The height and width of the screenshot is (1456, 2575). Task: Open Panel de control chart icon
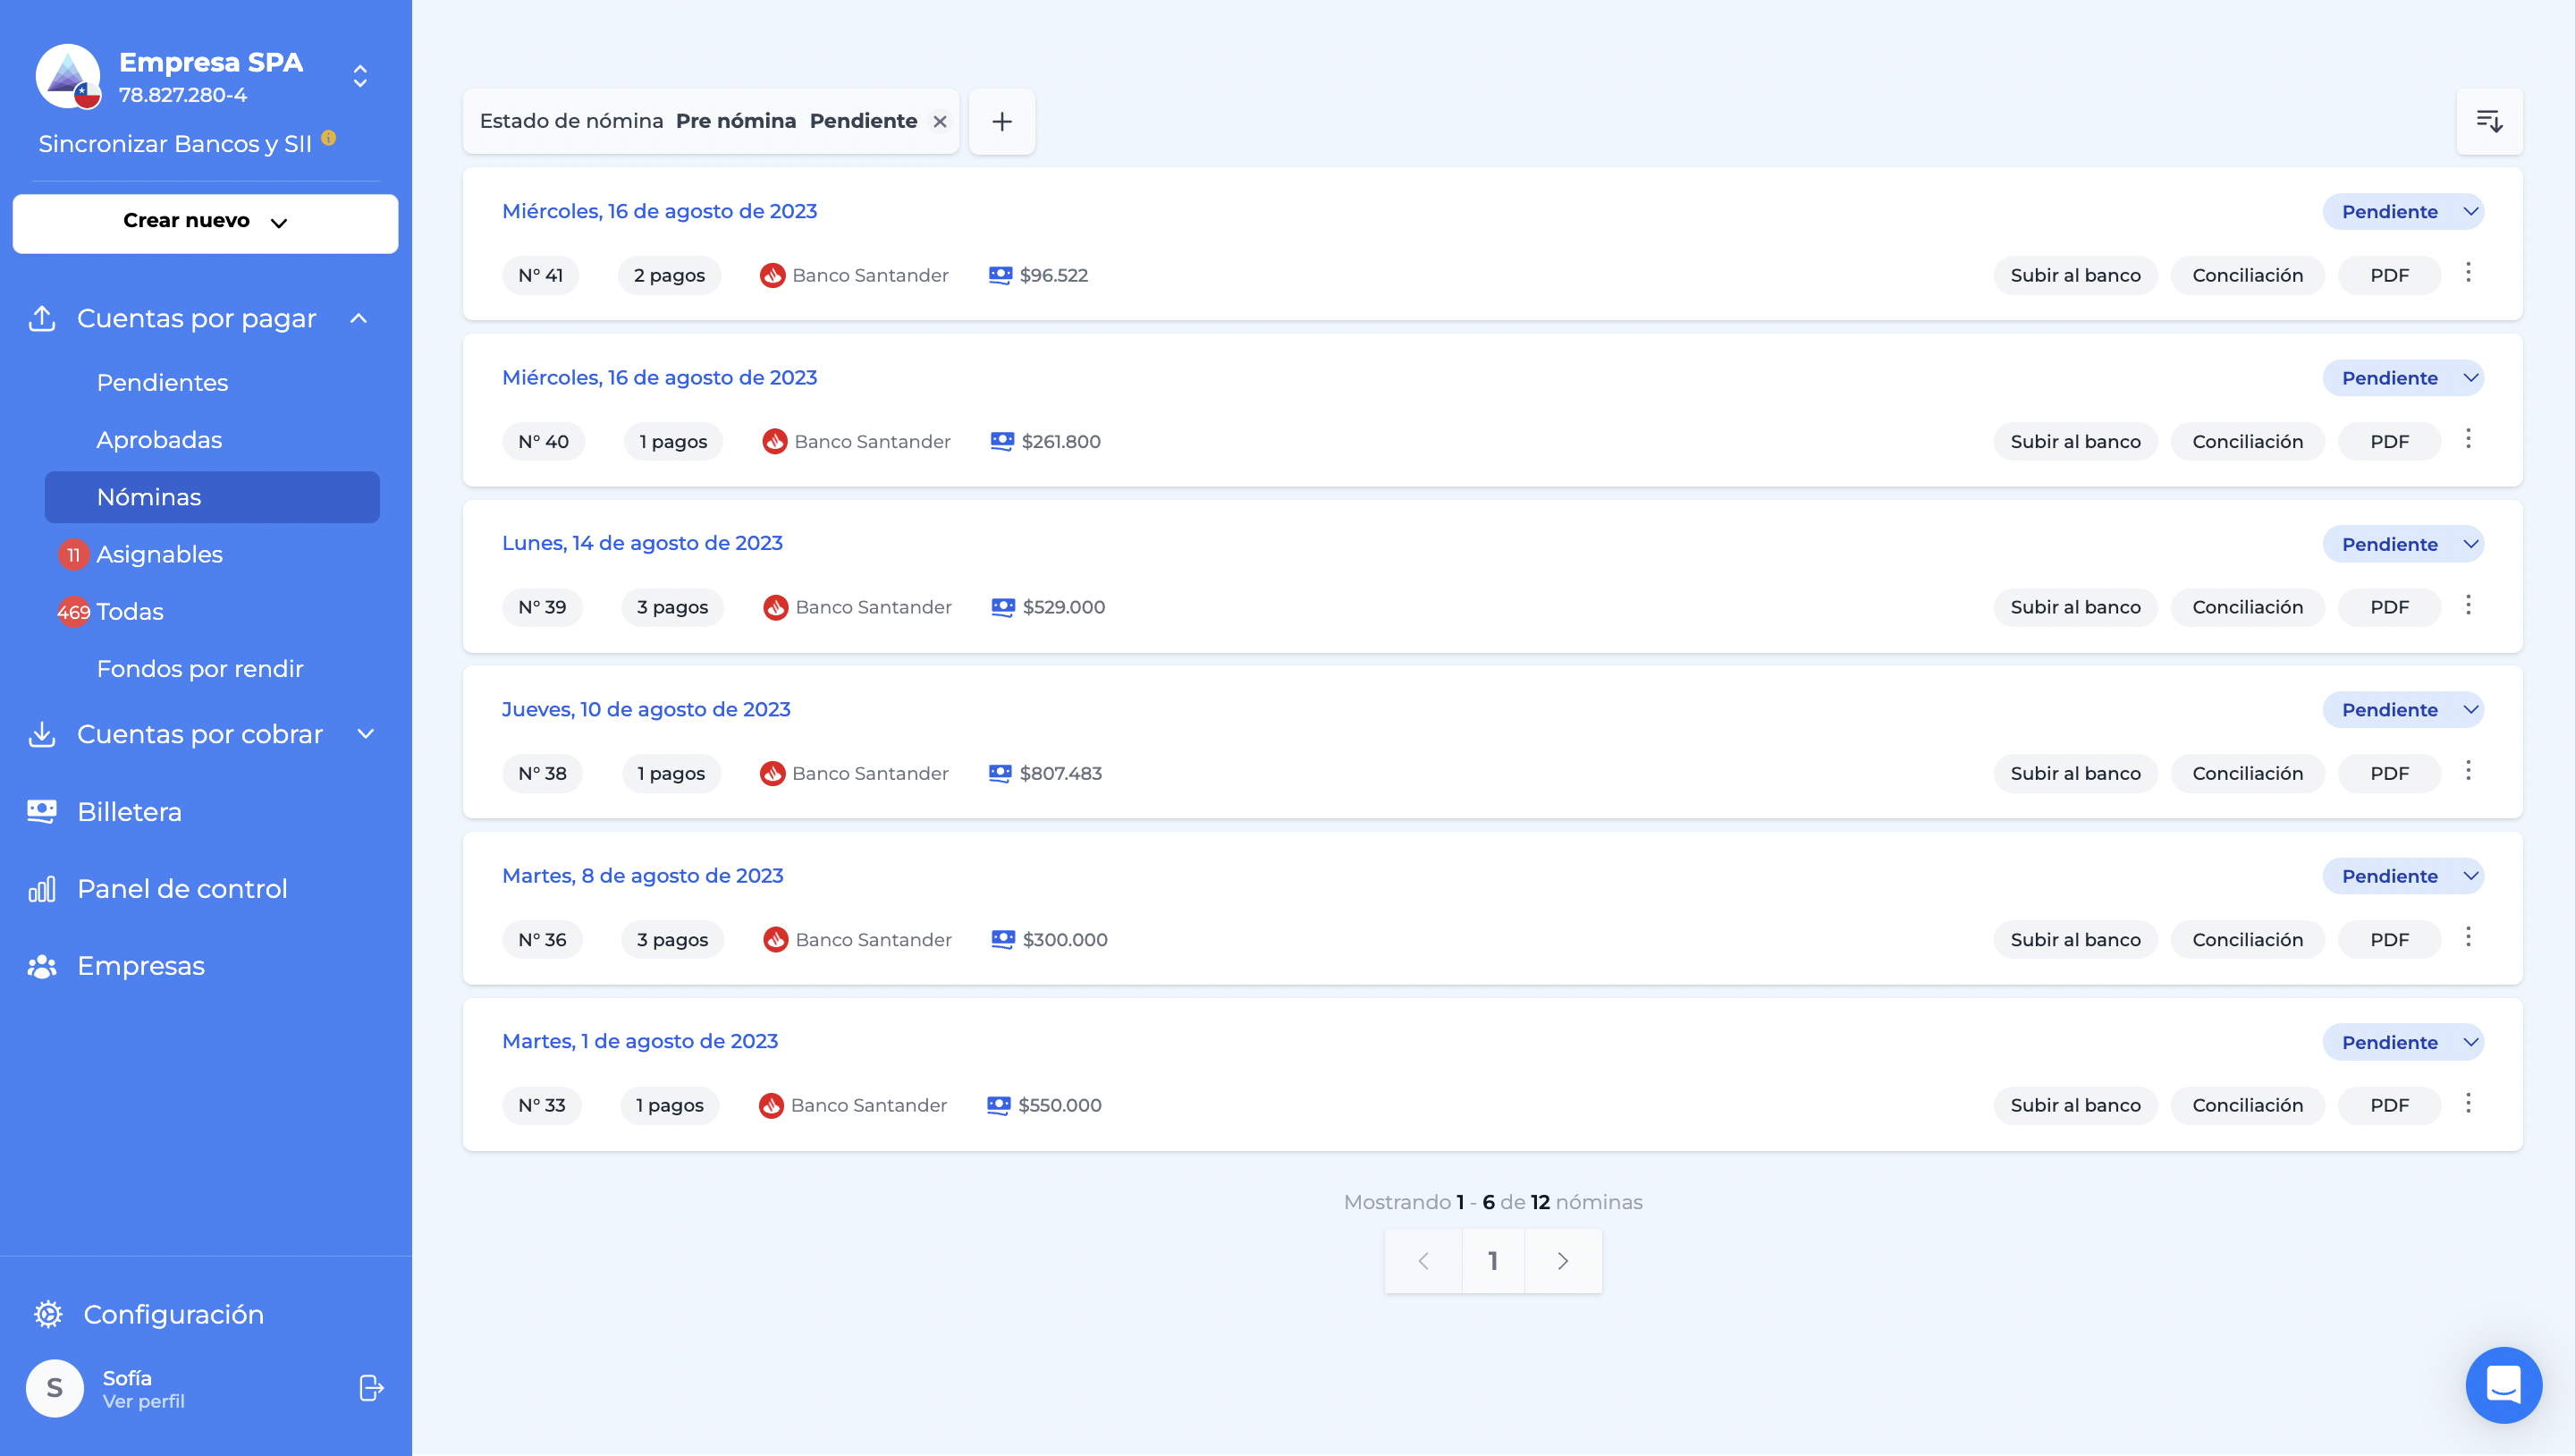point(42,888)
